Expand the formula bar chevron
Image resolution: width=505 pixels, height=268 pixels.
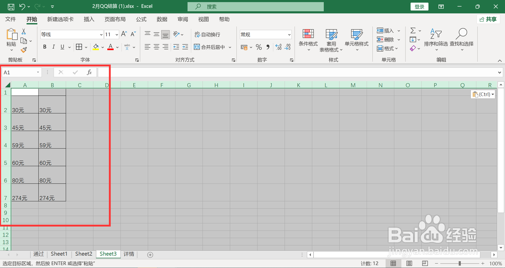pyautogui.click(x=499, y=72)
